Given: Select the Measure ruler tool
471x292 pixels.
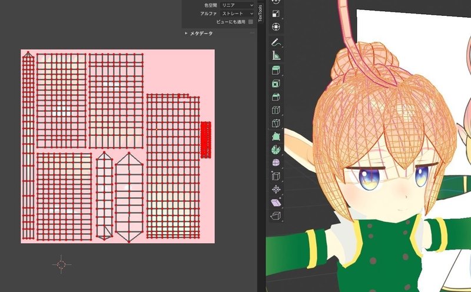Looking at the screenshot, I should pos(276,55).
